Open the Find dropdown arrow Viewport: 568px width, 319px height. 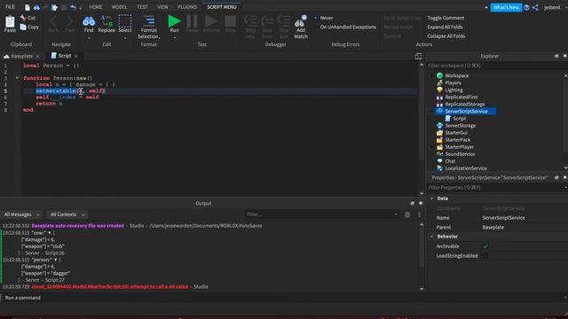(89, 37)
